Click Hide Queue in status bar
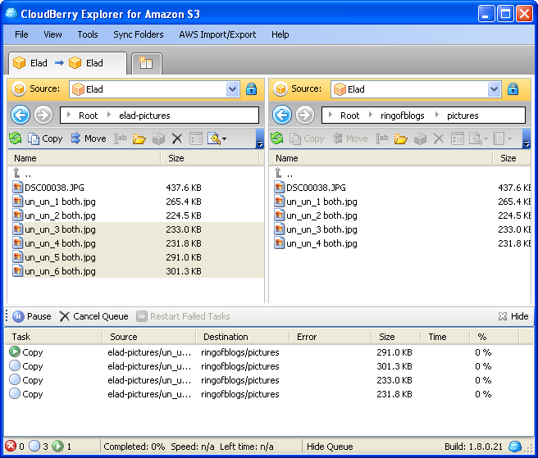538x458 pixels. pyautogui.click(x=330, y=447)
